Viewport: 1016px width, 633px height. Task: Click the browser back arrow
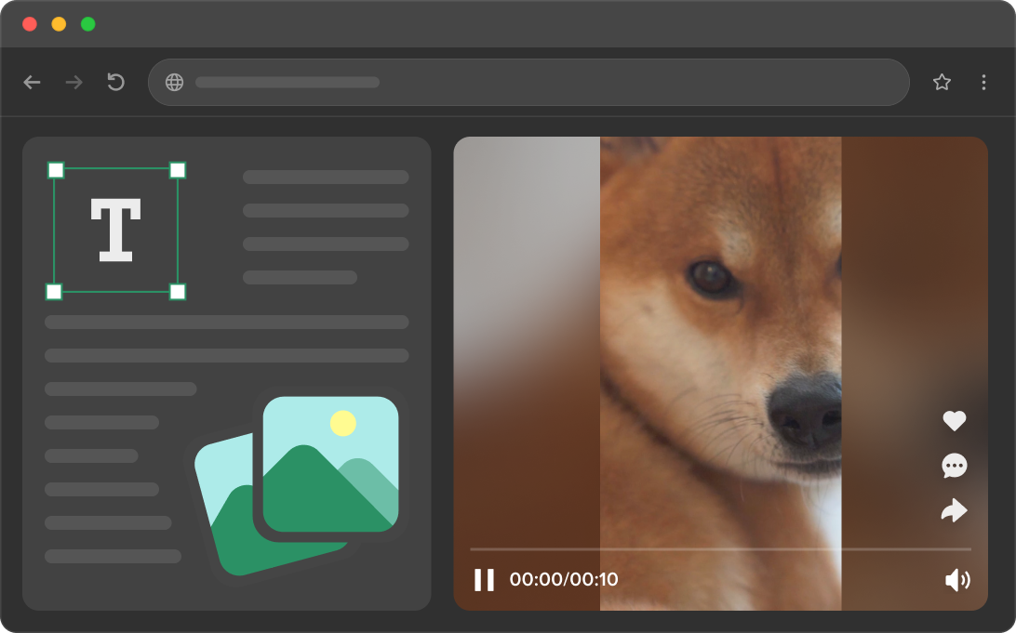33,83
